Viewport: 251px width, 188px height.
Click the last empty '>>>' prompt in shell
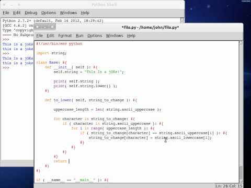[6, 68]
